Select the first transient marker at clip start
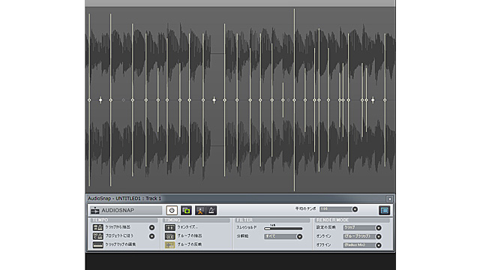 [x=89, y=100]
